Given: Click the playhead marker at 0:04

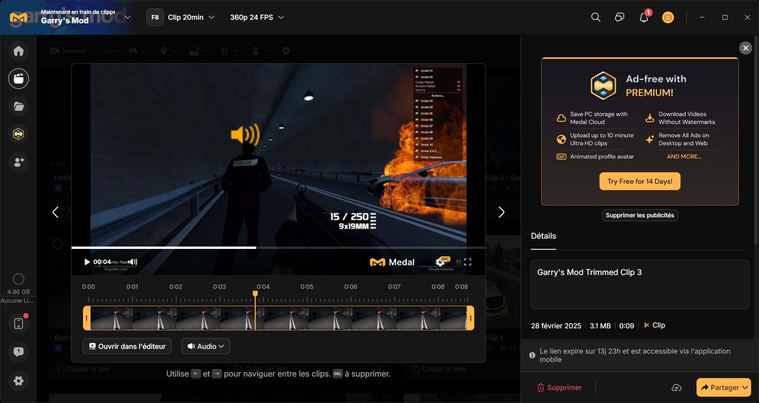Looking at the screenshot, I should pos(255,294).
